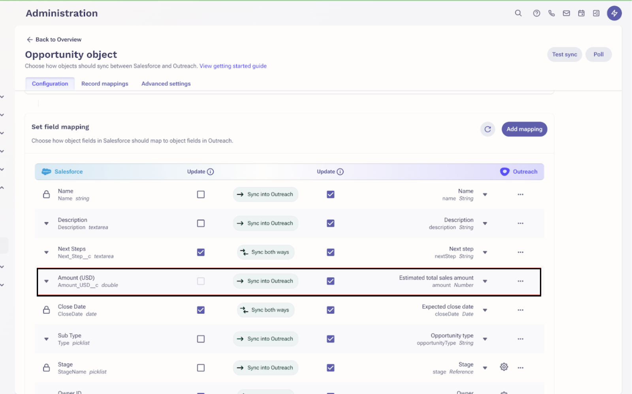Open Opportunity type dropdown arrow
The image size is (632, 394).
[x=485, y=339]
